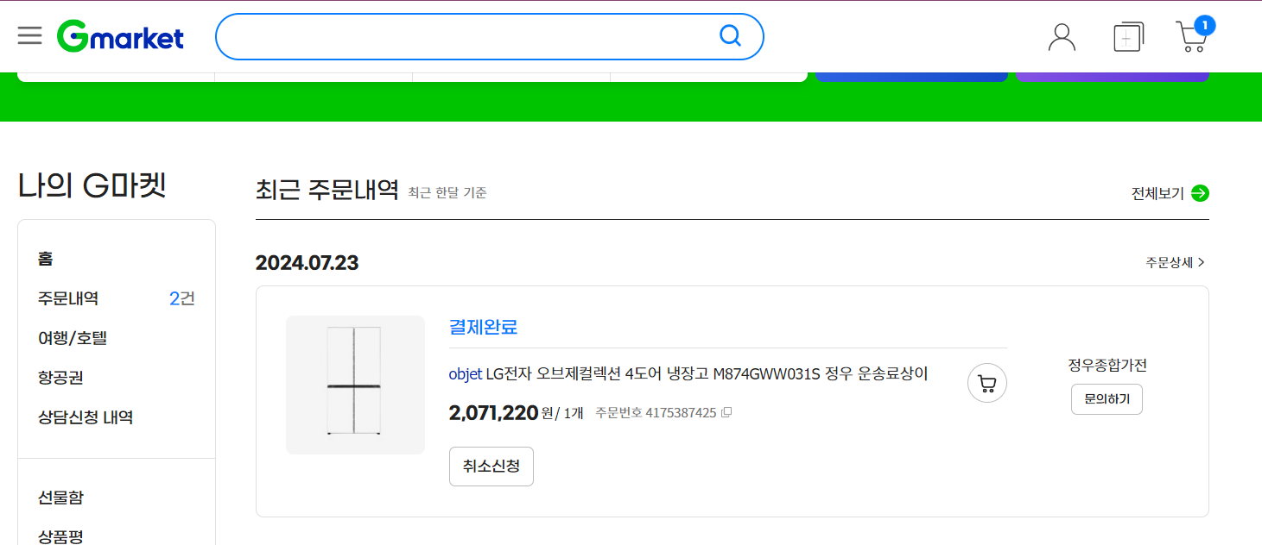
Task: Click the 전체보기 green arrow link
Action: click(1170, 193)
